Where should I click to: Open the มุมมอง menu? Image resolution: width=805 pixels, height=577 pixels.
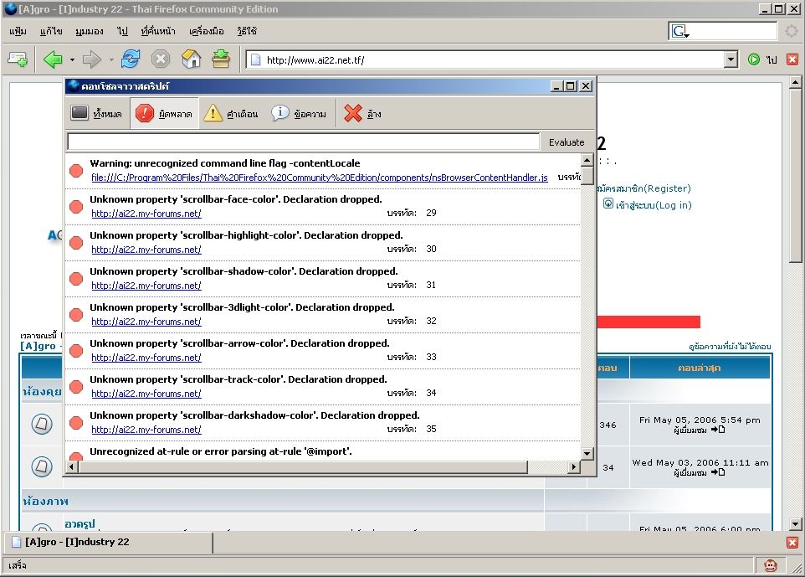(90, 31)
